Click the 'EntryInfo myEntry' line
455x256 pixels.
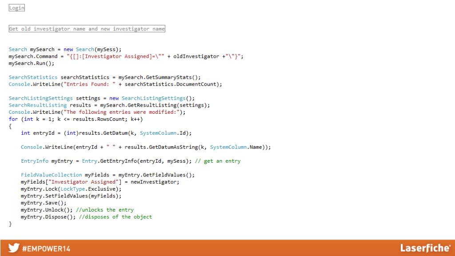click(106, 161)
